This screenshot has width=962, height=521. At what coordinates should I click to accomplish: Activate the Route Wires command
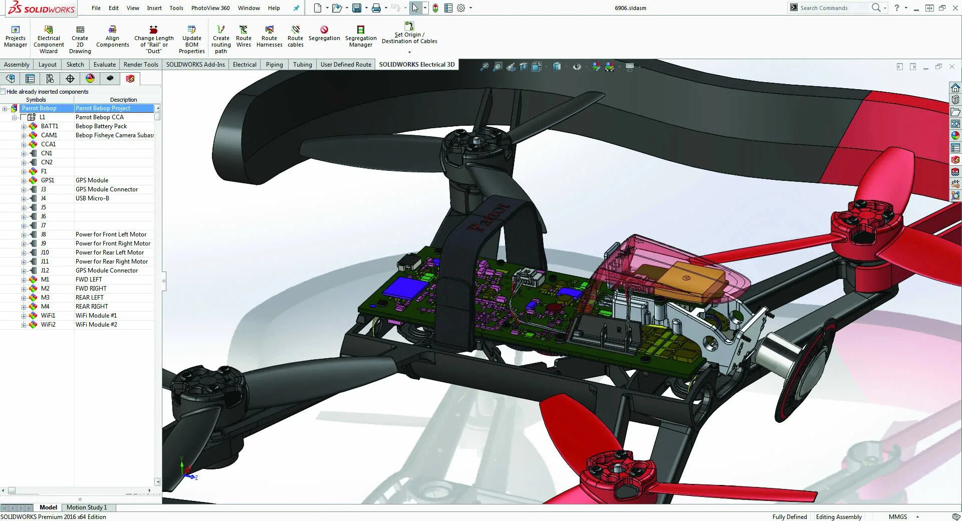click(244, 37)
